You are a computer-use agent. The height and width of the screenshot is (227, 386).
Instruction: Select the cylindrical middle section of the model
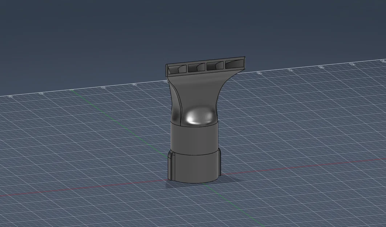pos(194,139)
